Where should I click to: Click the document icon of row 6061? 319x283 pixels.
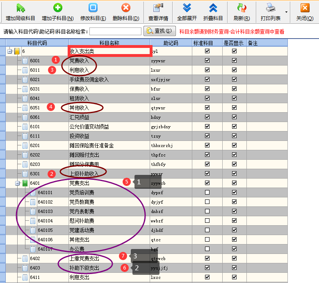[25, 117]
